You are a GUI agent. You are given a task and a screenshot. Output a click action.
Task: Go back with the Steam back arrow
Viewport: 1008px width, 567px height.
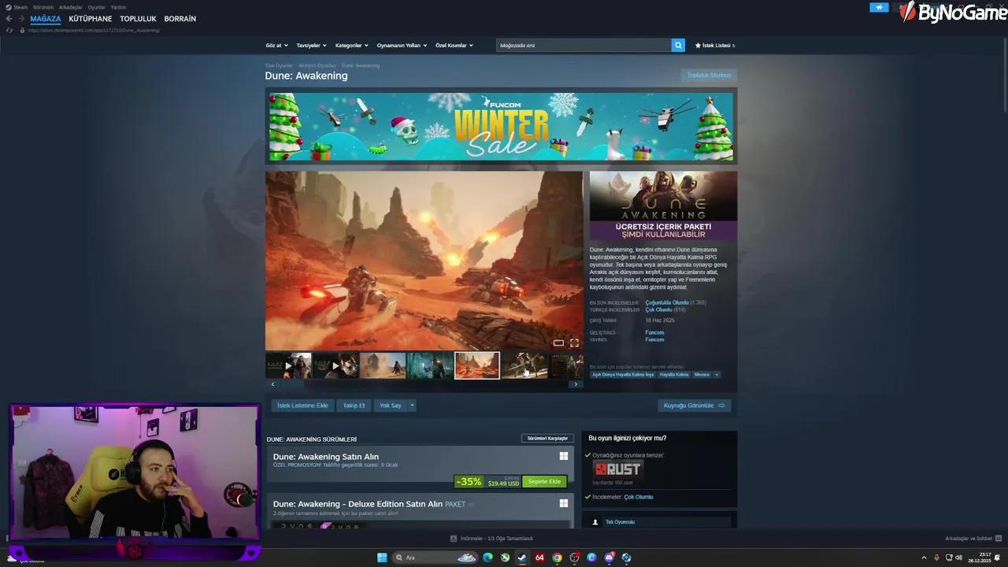pos(9,19)
